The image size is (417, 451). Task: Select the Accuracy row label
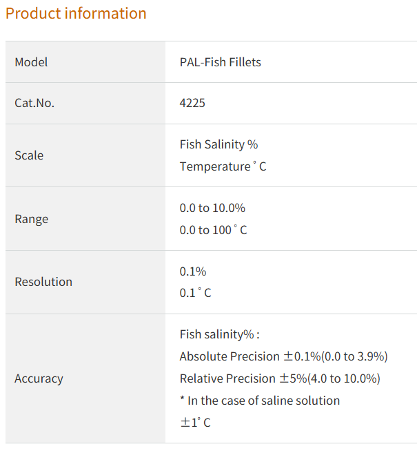pos(39,378)
